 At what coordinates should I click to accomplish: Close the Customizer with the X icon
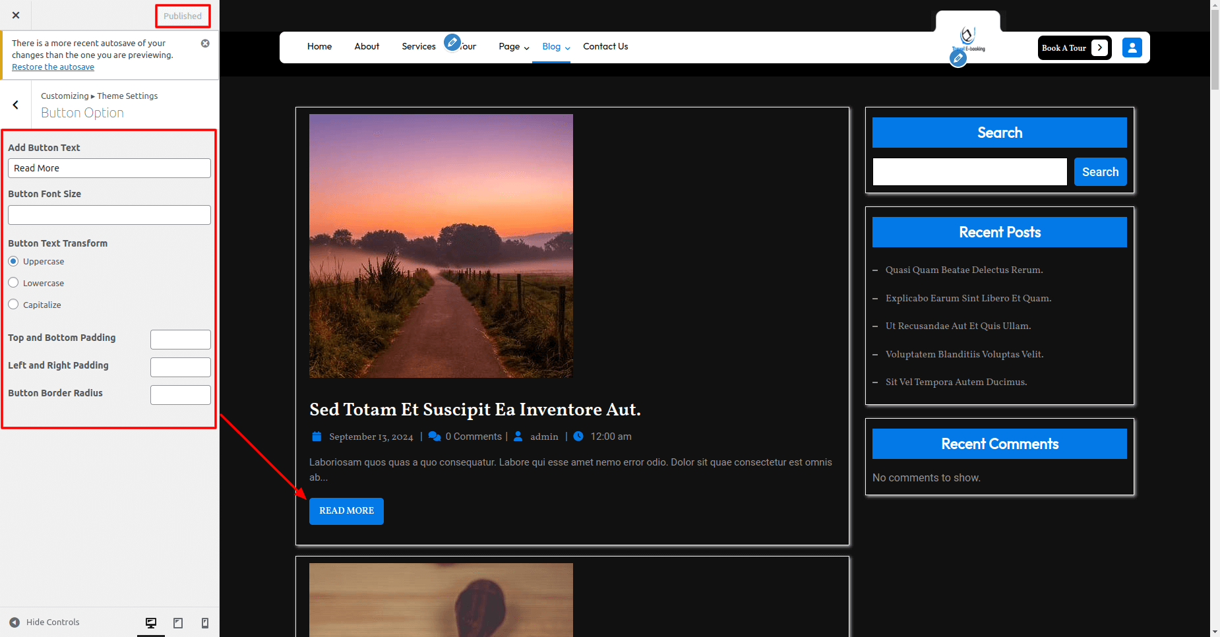16,15
